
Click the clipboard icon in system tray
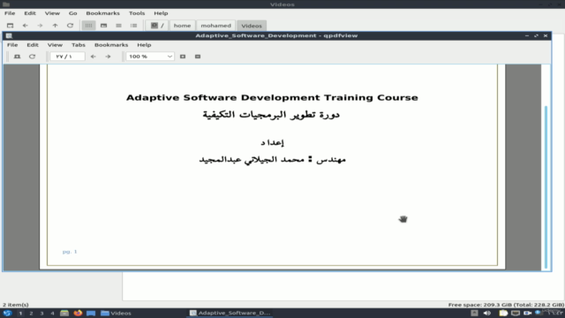[503, 313]
